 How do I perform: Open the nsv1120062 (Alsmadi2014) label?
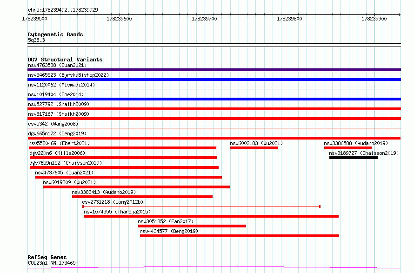point(61,85)
